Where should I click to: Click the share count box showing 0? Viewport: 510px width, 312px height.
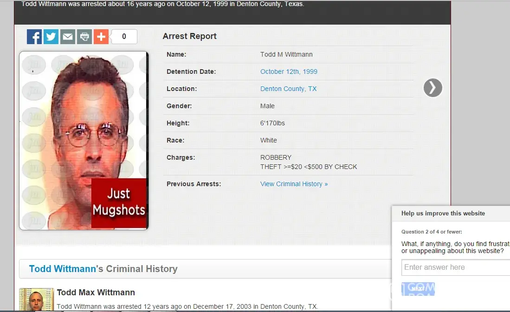[x=124, y=37]
